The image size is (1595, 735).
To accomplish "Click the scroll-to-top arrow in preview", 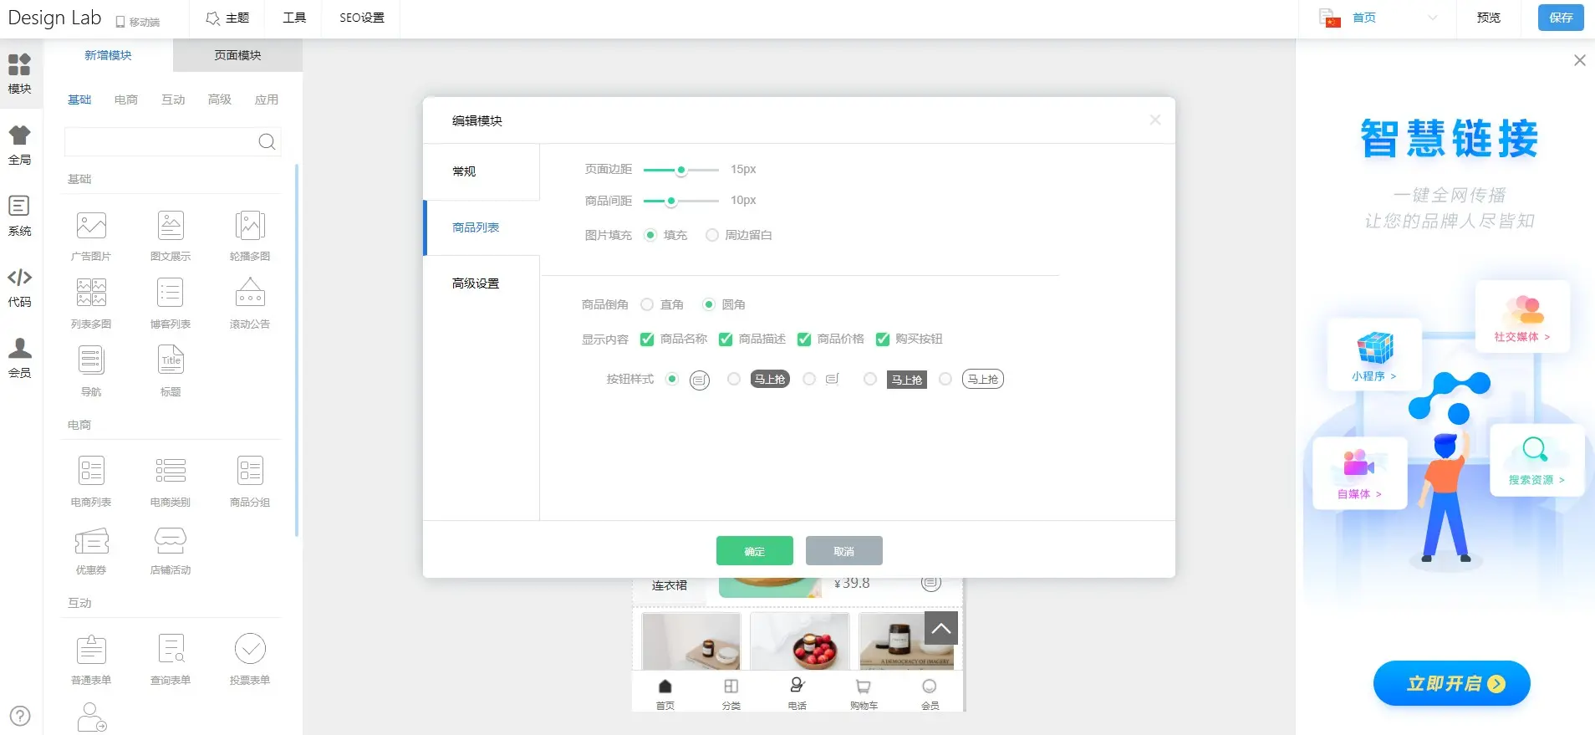I will coord(941,628).
